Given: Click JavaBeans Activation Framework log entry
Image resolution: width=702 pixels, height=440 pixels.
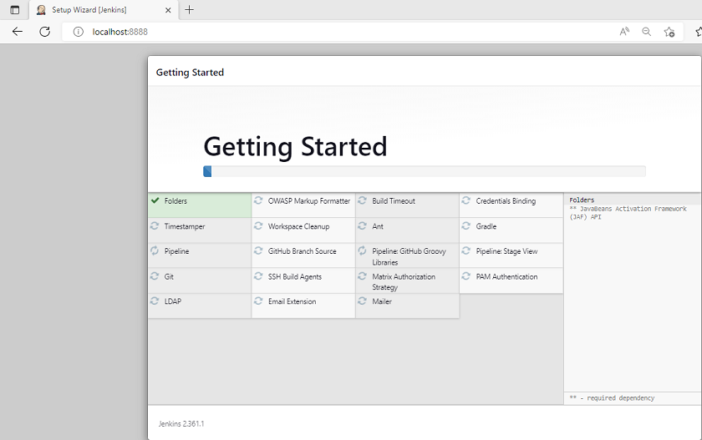Looking at the screenshot, I should [x=628, y=212].
